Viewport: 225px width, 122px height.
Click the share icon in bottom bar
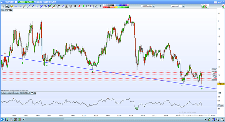(x=2, y=119)
